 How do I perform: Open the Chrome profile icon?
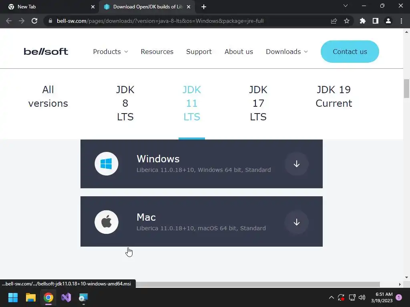pos(388,21)
